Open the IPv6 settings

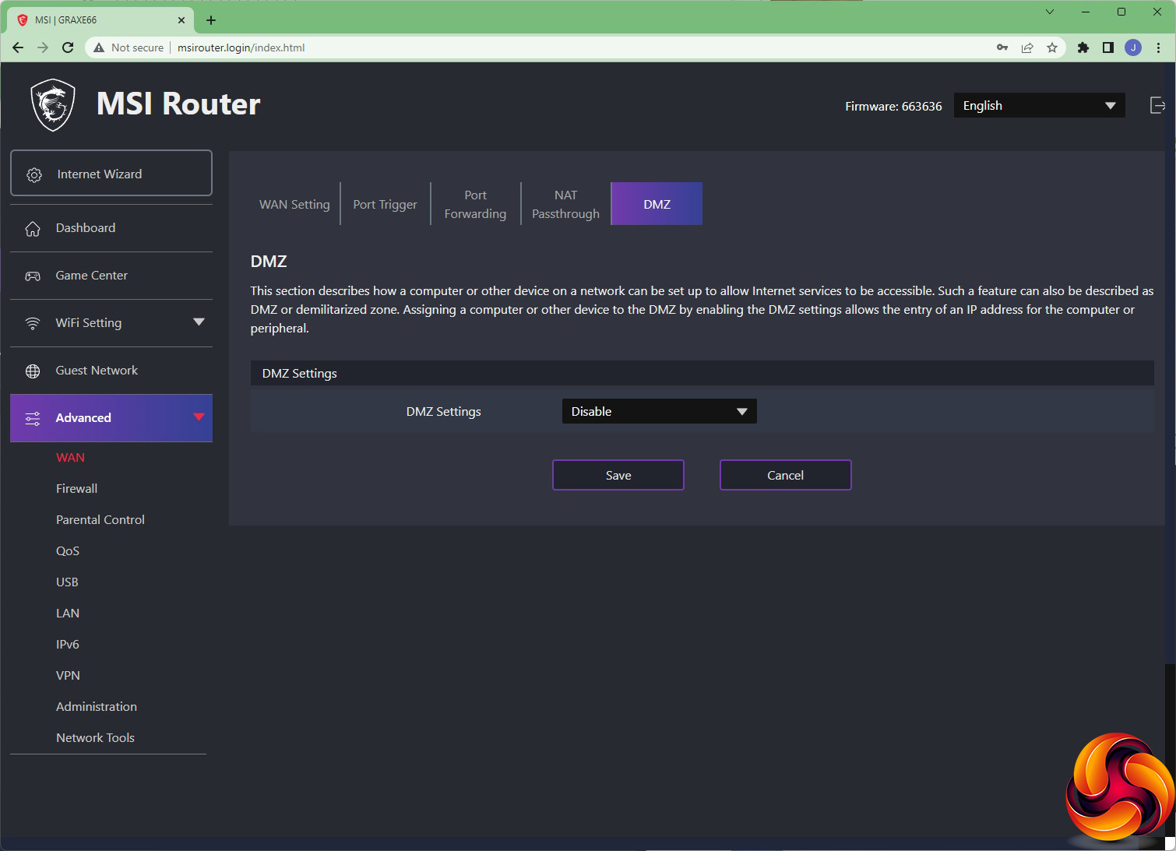tap(68, 645)
